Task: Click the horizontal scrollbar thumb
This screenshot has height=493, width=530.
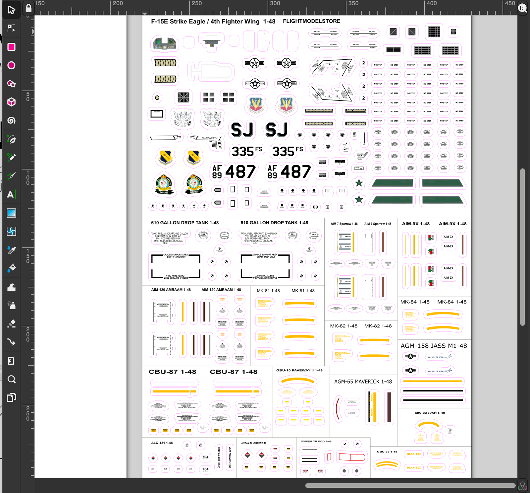Action: point(410,486)
